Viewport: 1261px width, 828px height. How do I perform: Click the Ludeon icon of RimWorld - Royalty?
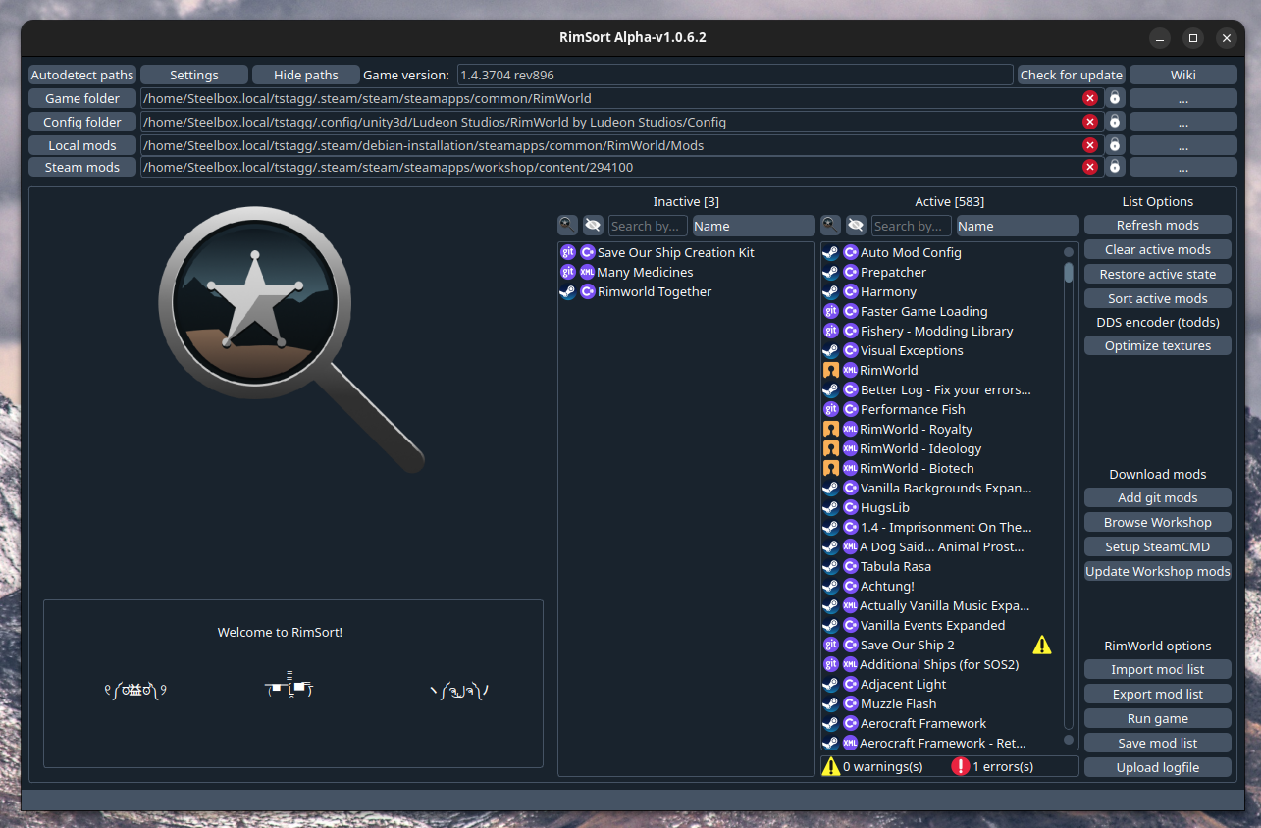[831, 429]
